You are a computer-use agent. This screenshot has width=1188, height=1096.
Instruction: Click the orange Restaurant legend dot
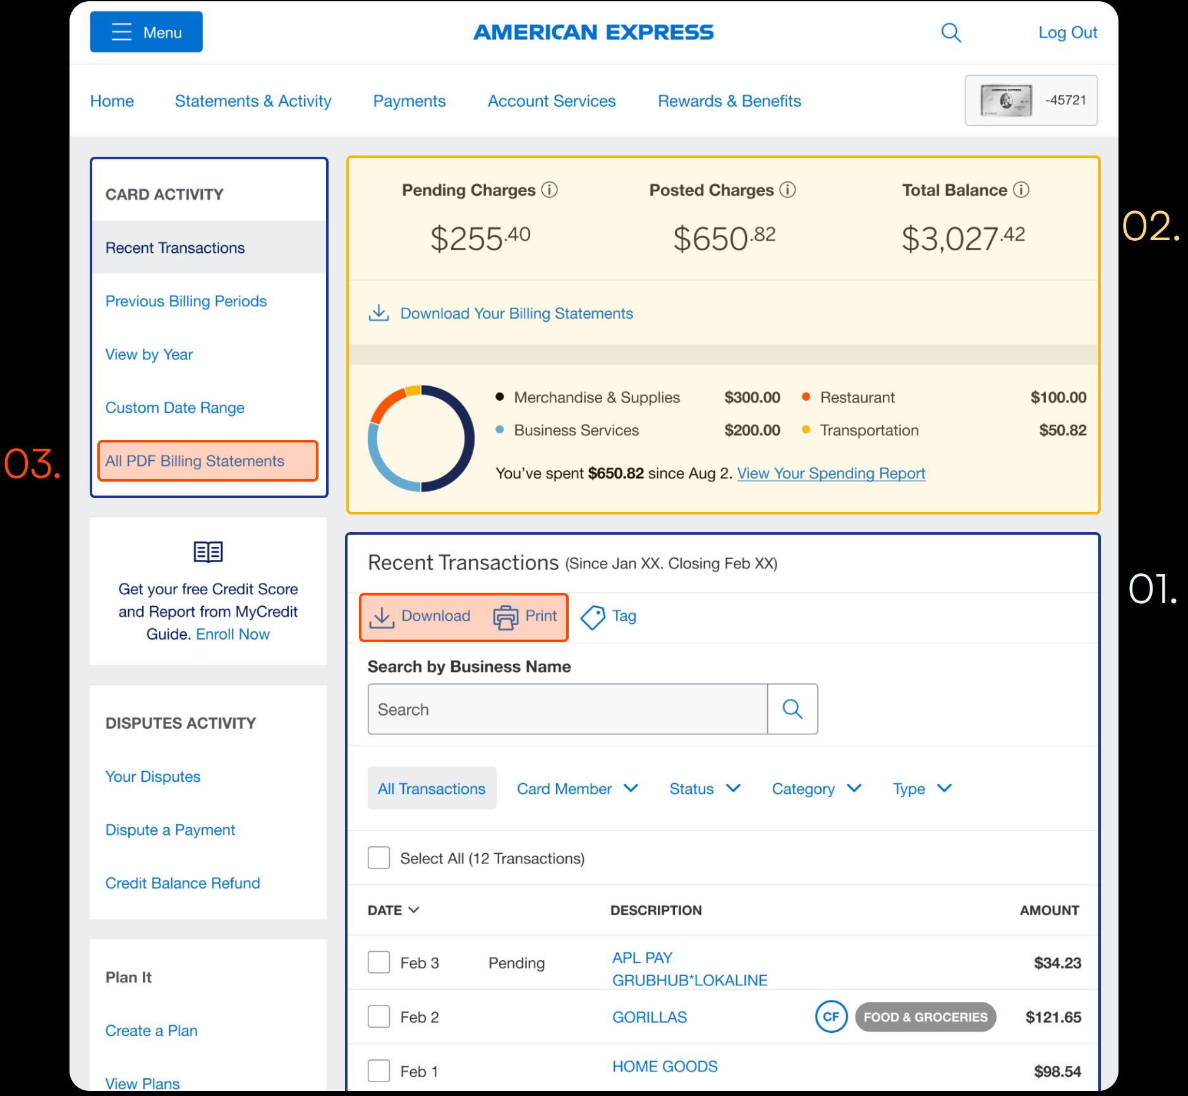806,397
